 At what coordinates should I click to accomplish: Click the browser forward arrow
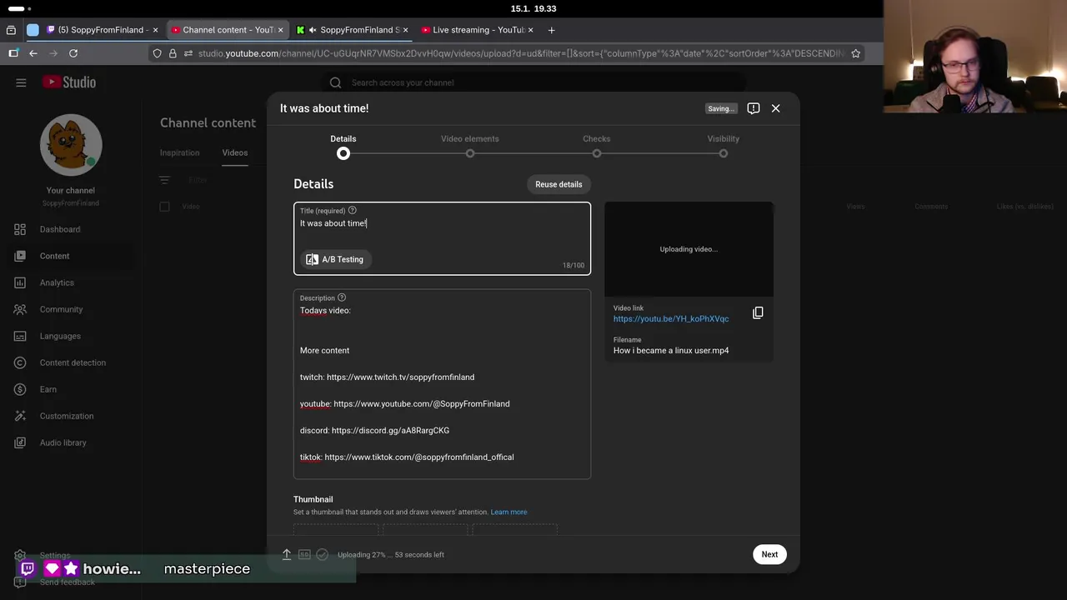53,53
